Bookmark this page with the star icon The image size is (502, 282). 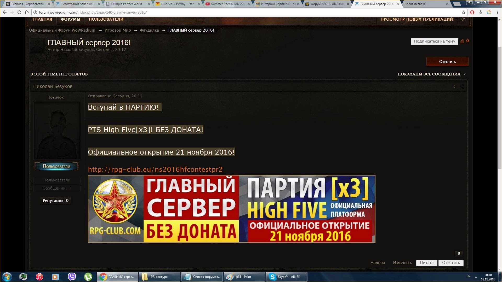464,12
